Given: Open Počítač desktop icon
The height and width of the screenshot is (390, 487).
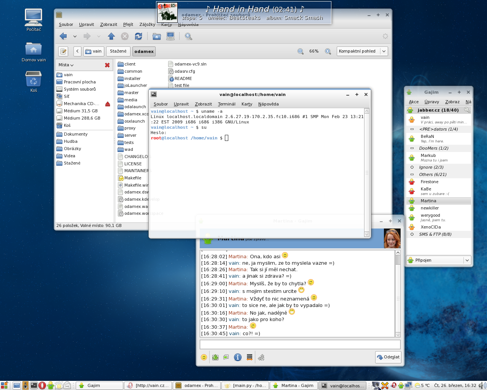Looking at the screenshot, I should tap(33, 20).
